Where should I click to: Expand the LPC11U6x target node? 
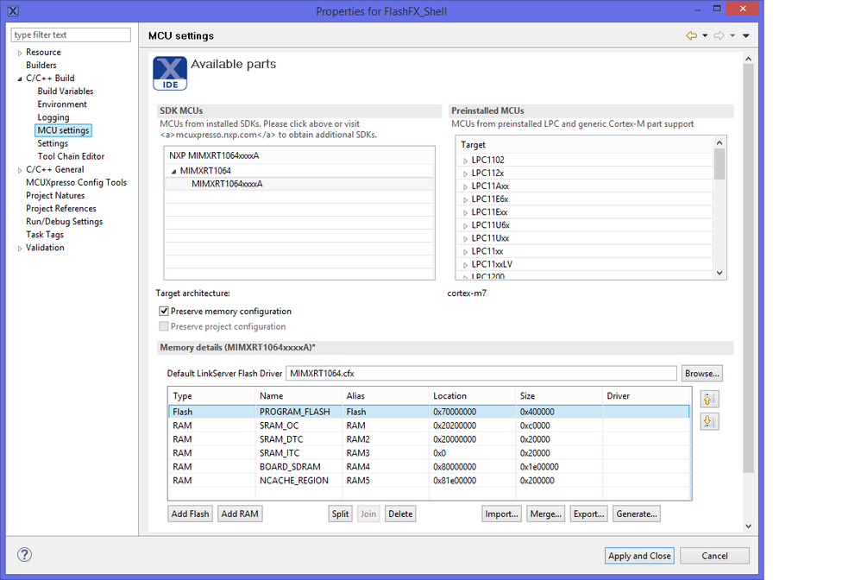point(465,226)
